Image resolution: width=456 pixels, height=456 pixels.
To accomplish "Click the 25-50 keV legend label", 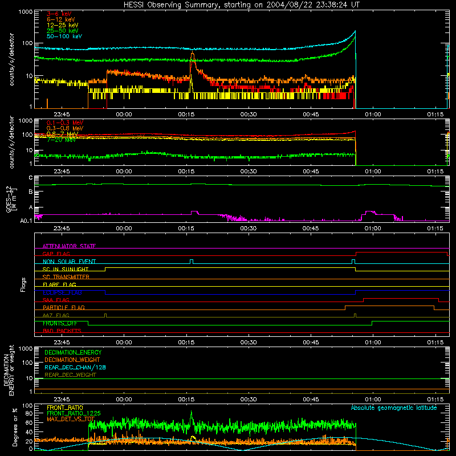I will coord(63,31).
